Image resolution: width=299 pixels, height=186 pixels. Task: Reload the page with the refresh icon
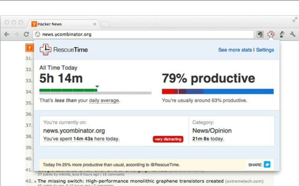coord(26,34)
